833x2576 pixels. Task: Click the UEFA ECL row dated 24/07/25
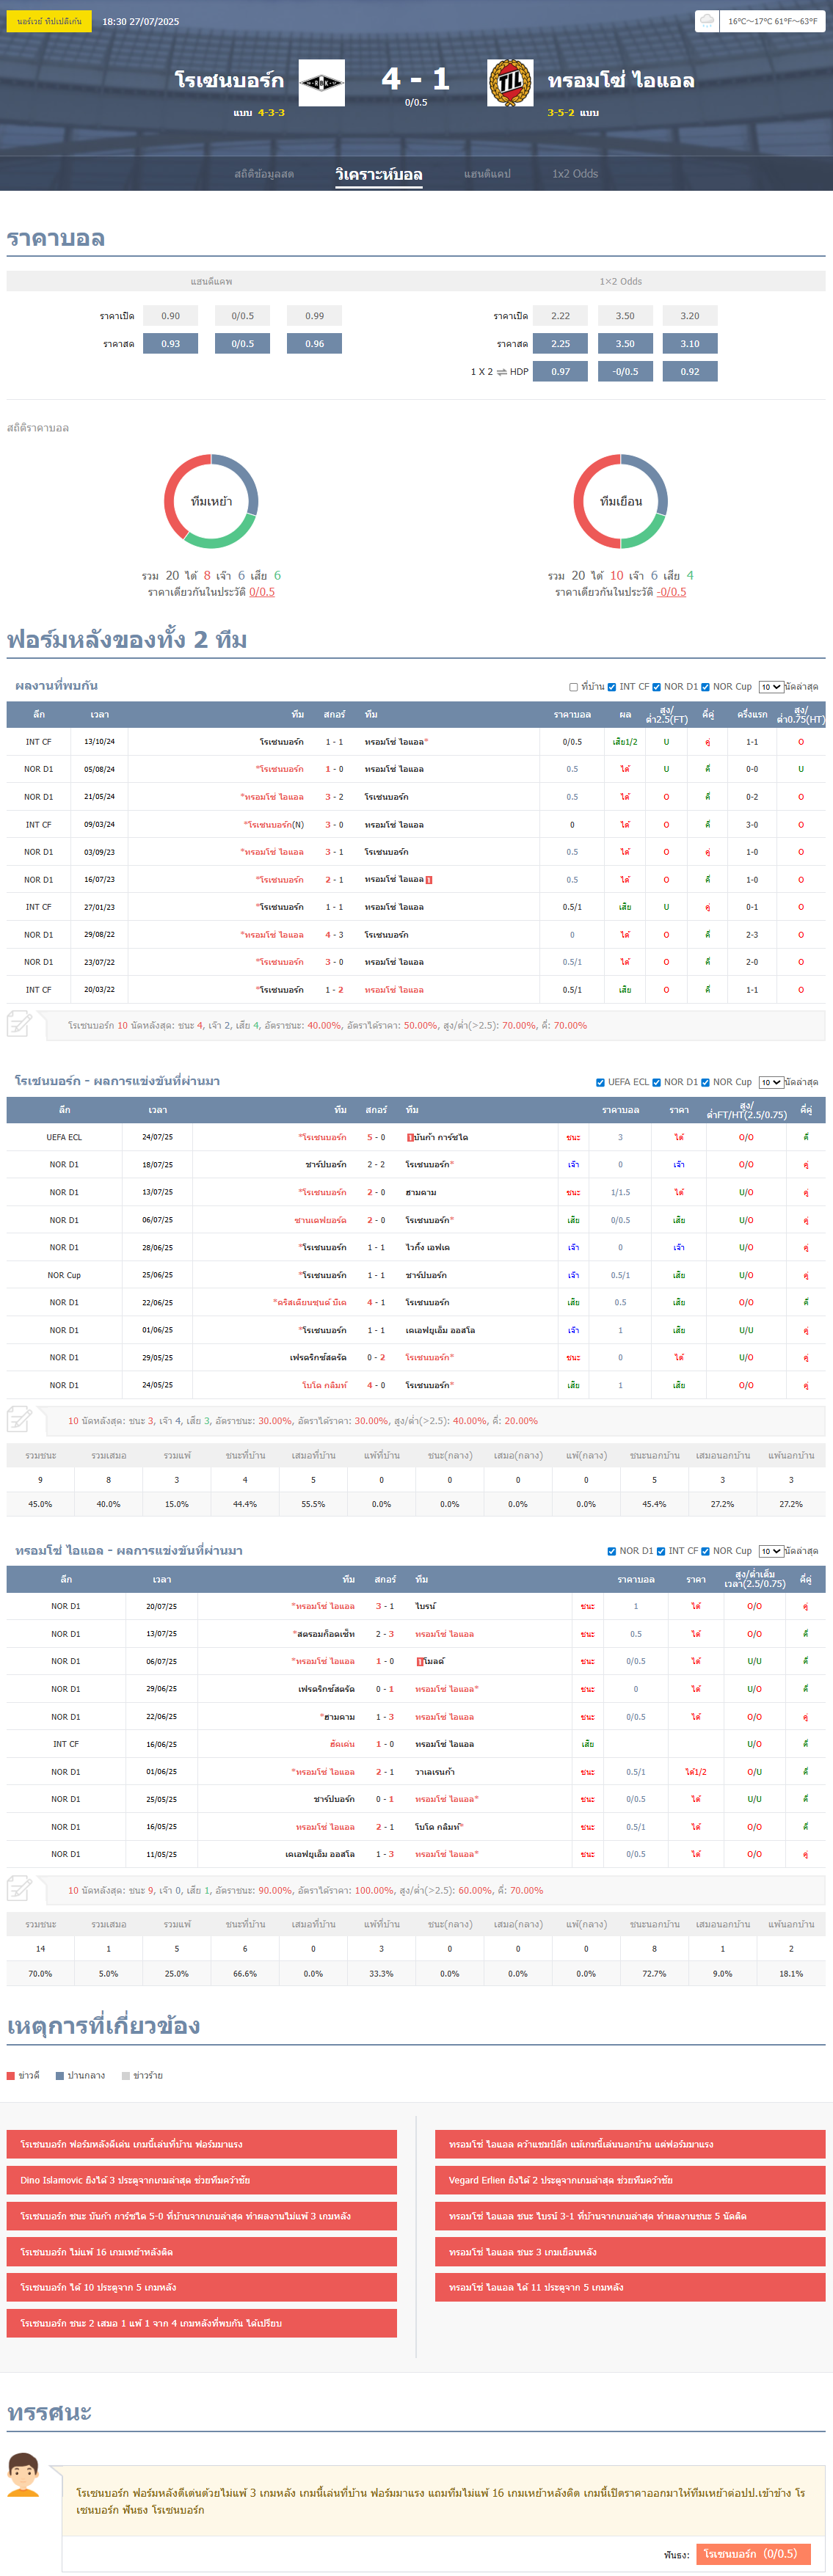tap(416, 1137)
